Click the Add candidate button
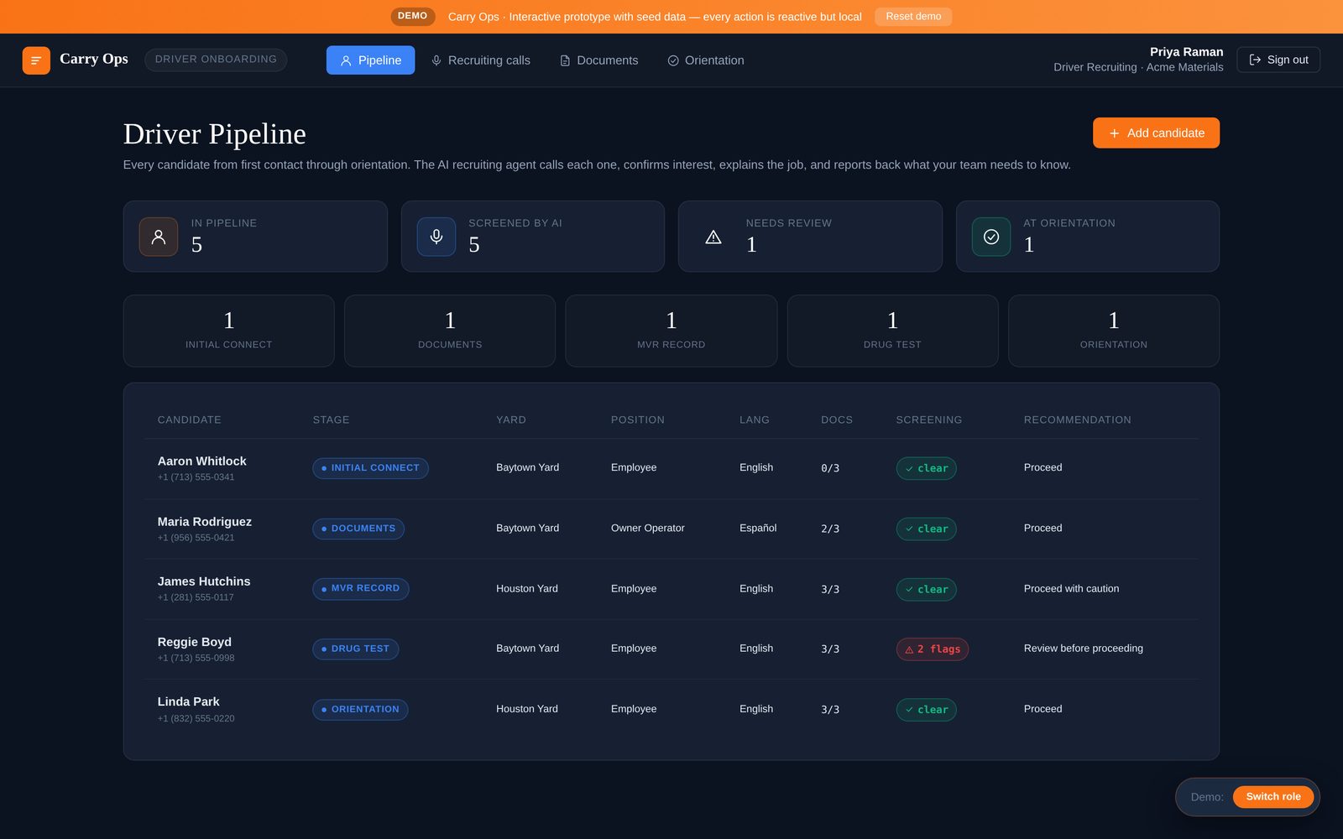Viewport: 1343px width, 839px height. (1156, 133)
